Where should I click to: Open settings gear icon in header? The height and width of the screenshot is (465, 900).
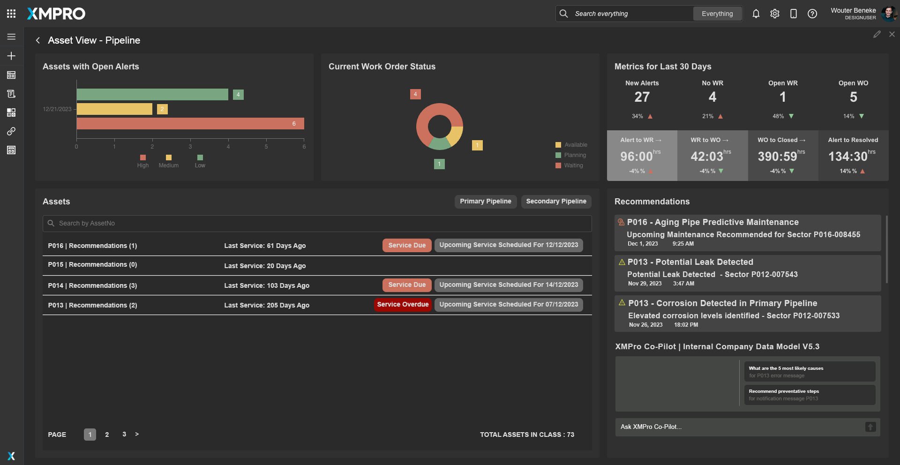point(774,14)
